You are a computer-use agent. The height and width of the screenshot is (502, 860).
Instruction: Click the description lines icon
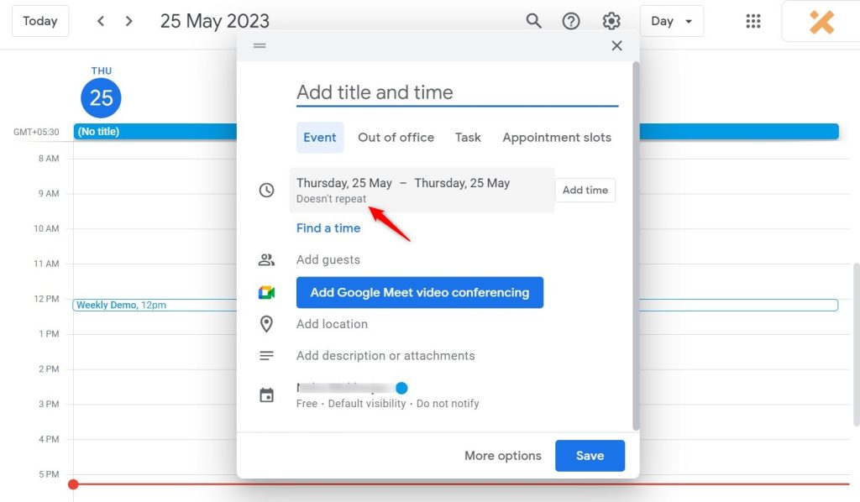[266, 356]
